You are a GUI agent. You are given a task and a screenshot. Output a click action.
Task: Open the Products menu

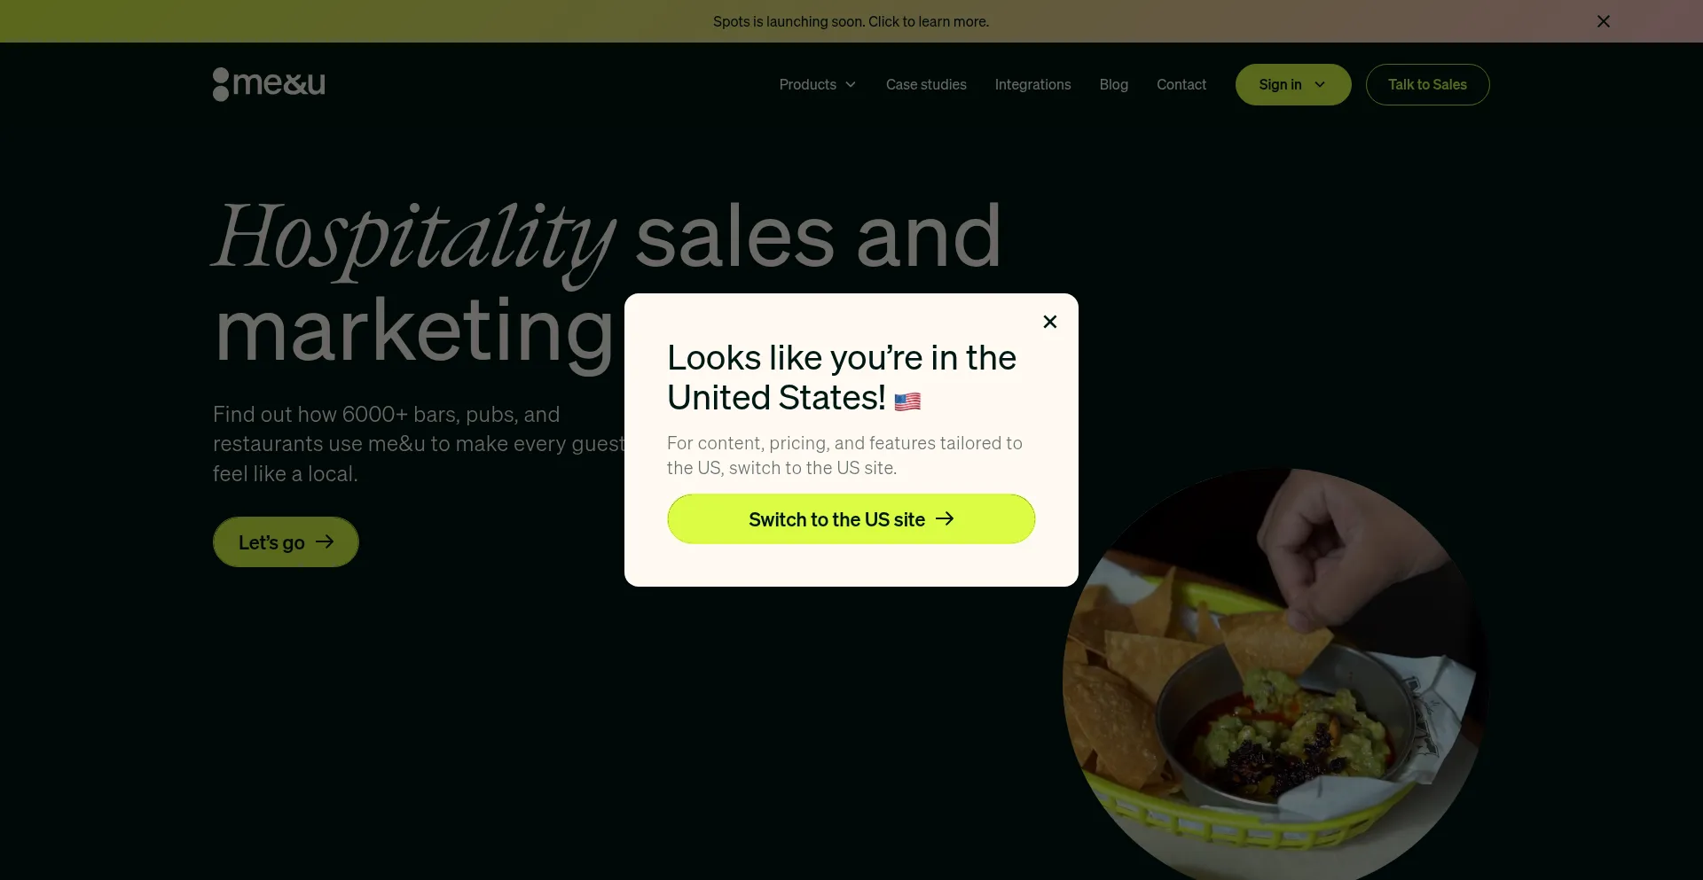[818, 85]
